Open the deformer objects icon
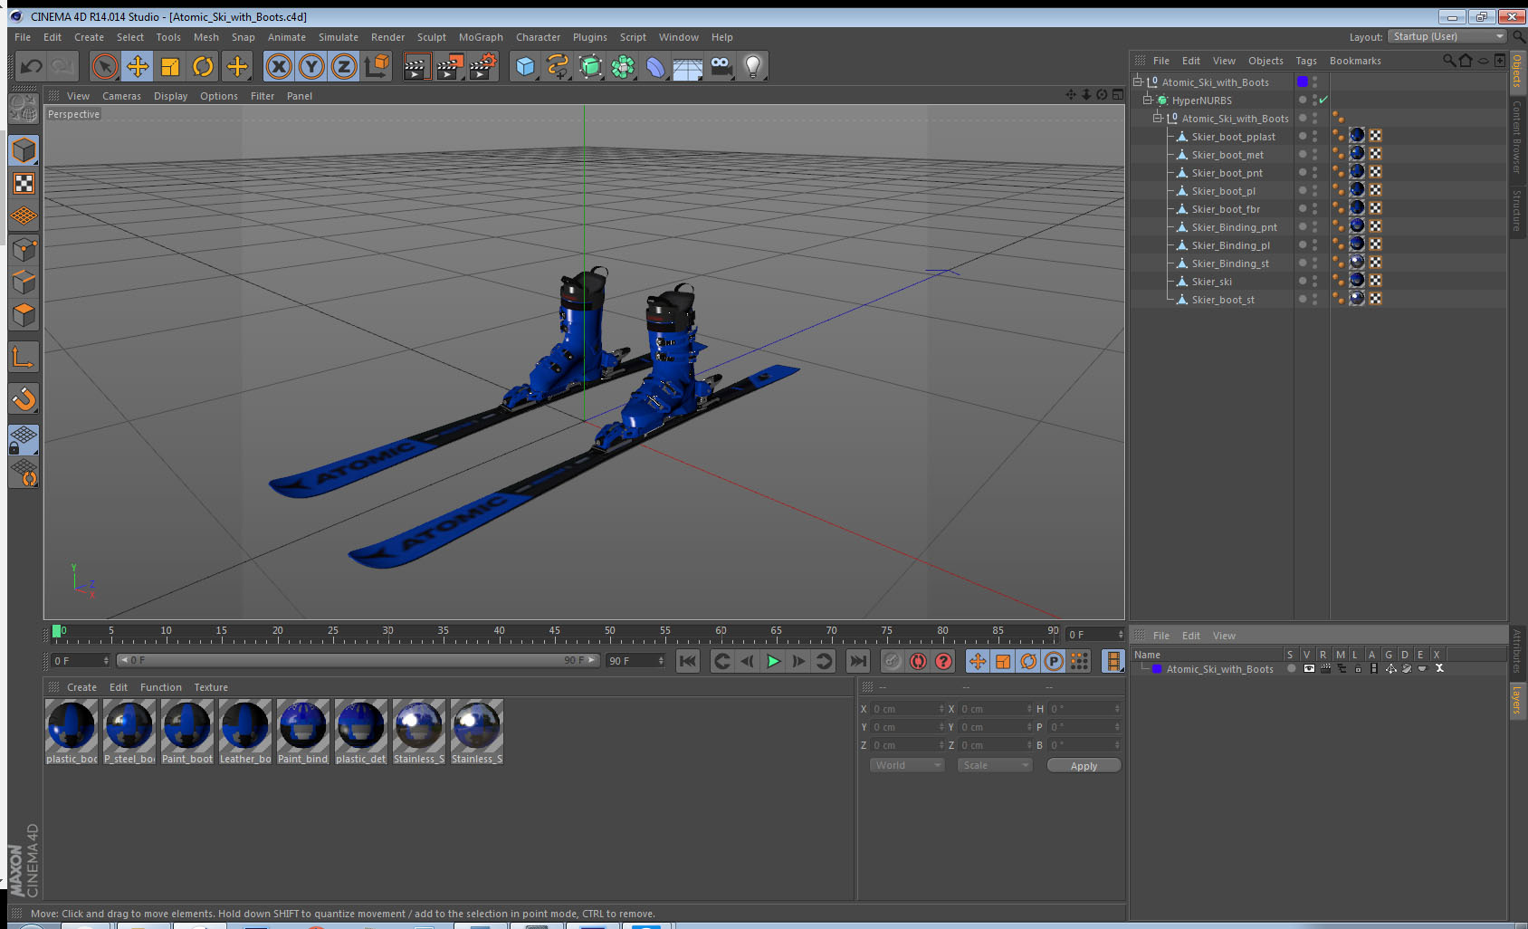The width and height of the screenshot is (1528, 929). coord(655,66)
